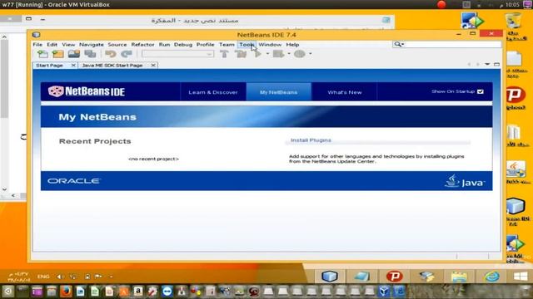Open the project configuration combo box

(x=177, y=54)
